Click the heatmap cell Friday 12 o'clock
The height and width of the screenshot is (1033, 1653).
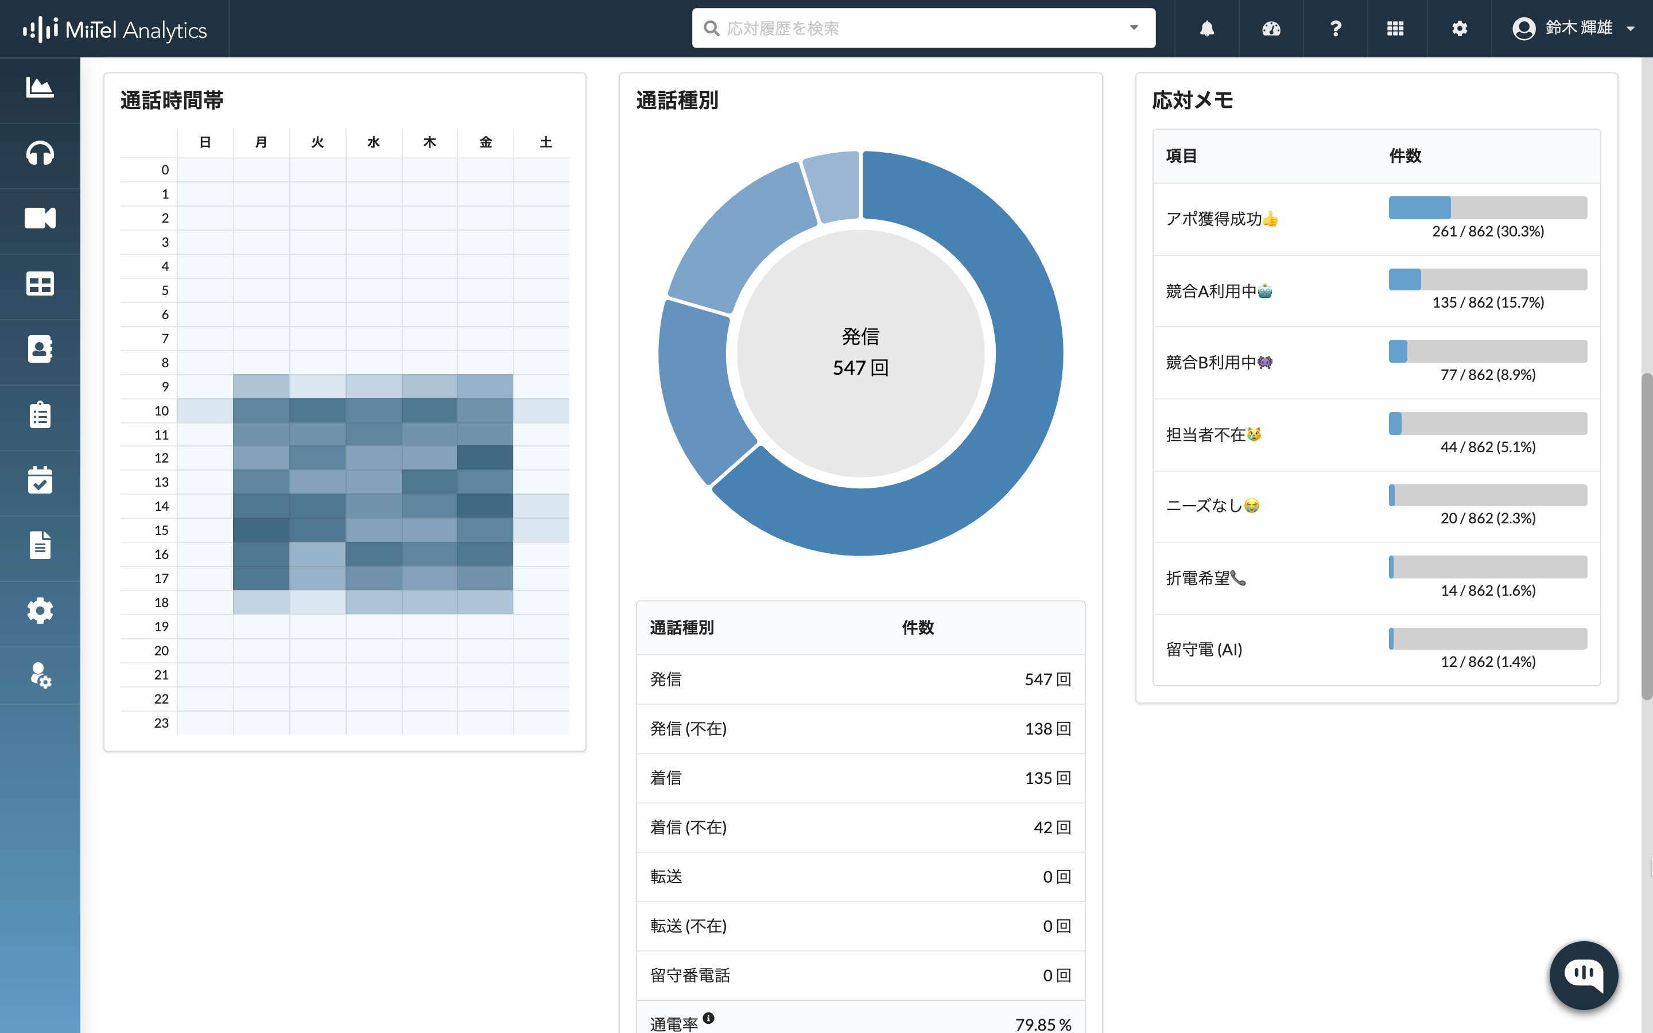485,458
